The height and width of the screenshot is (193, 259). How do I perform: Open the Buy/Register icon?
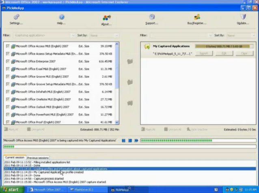click(x=197, y=17)
